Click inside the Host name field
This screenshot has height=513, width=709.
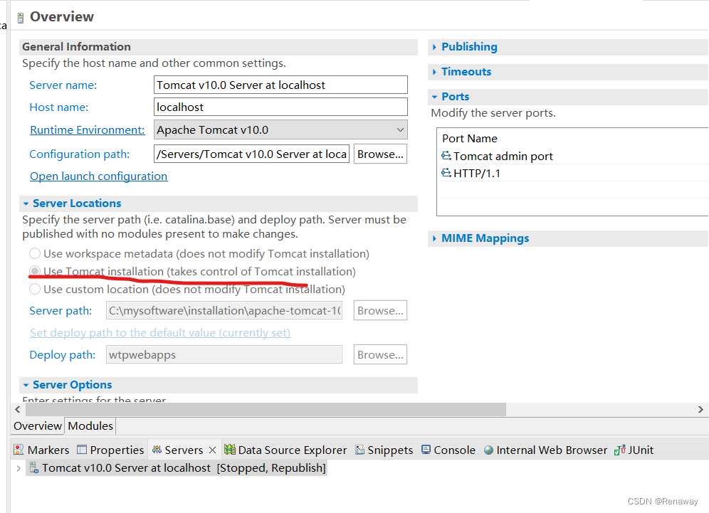tap(280, 106)
